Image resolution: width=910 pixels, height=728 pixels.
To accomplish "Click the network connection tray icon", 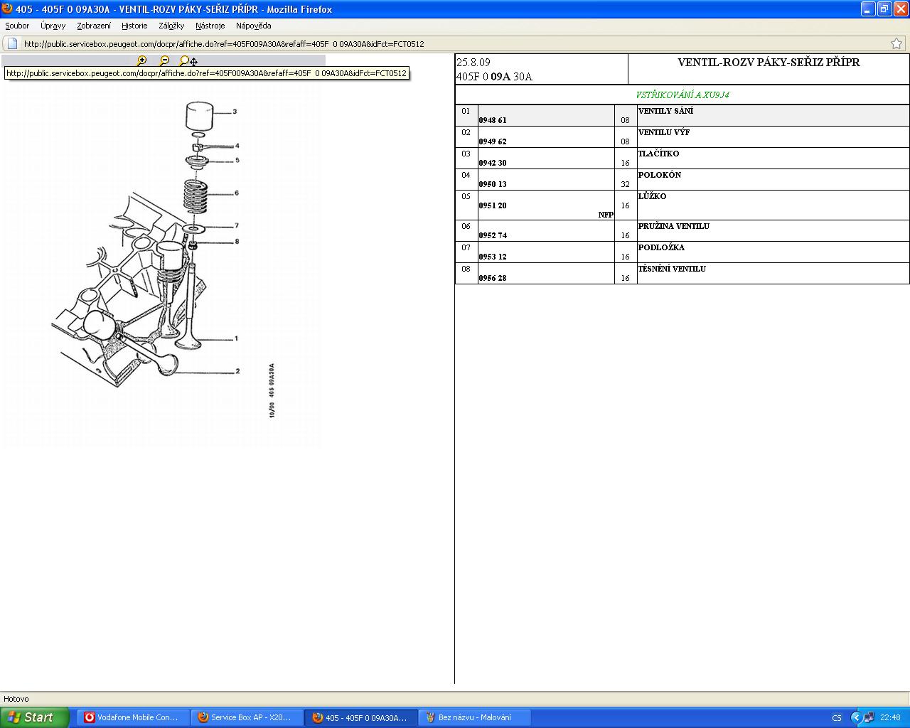I will point(869,717).
